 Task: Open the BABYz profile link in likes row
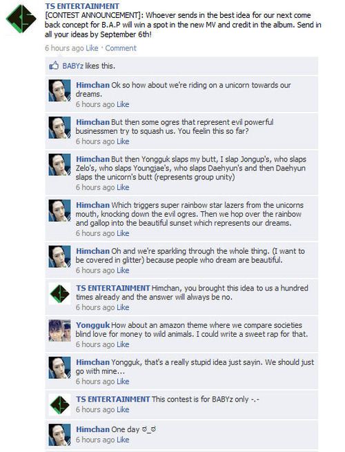coord(72,66)
